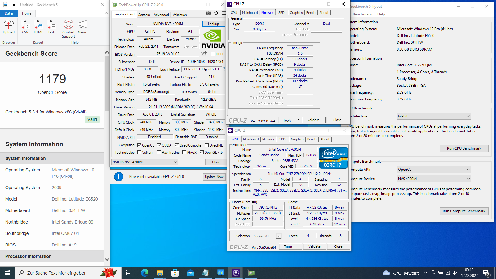Launch Microsoft Edge from the taskbar
The width and height of the screenshot is (496, 279).
click(145, 273)
